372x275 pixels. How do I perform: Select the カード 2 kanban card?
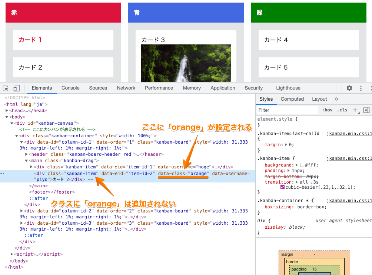(x=63, y=67)
